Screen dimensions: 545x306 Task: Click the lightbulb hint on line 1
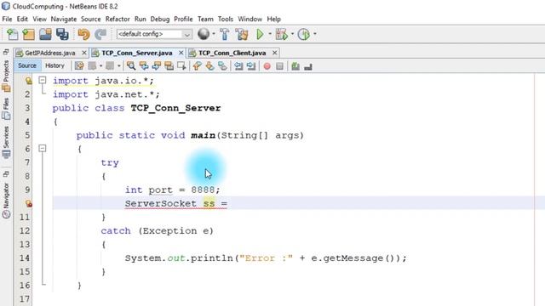coord(28,81)
